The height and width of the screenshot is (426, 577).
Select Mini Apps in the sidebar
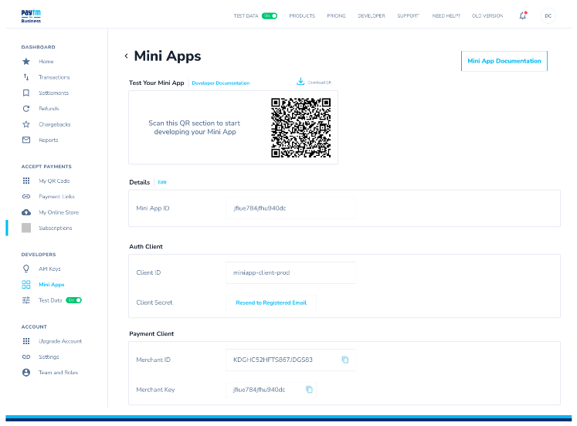coord(52,285)
